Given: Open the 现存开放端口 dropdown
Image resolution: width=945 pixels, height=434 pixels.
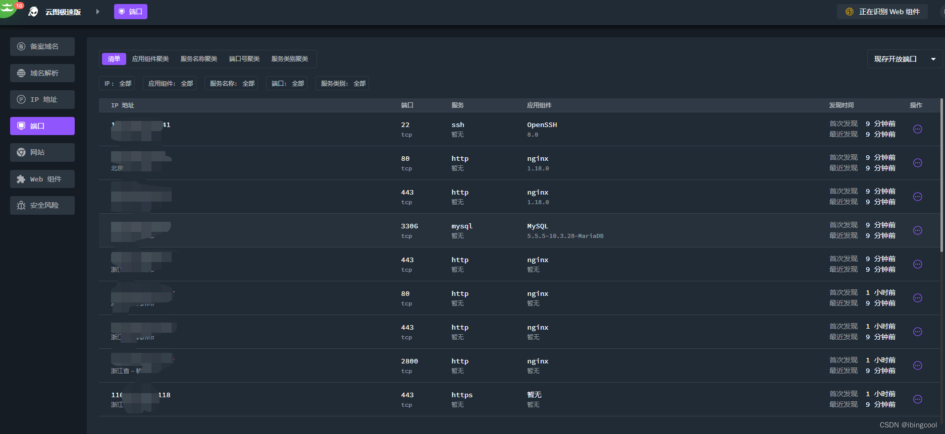Looking at the screenshot, I should click(905, 59).
